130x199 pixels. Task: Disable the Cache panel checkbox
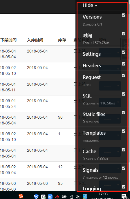click(124, 150)
